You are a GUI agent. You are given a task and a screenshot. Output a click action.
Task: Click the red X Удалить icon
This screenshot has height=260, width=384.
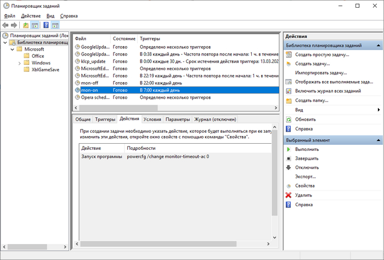pyautogui.click(x=289, y=195)
